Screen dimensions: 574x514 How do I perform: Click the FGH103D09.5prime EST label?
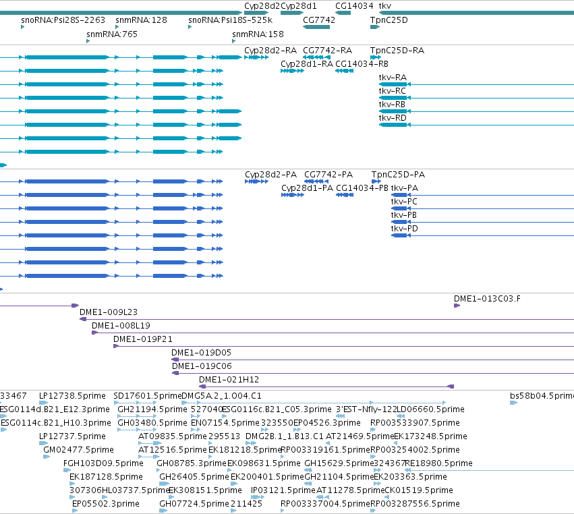tap(104, 464)
